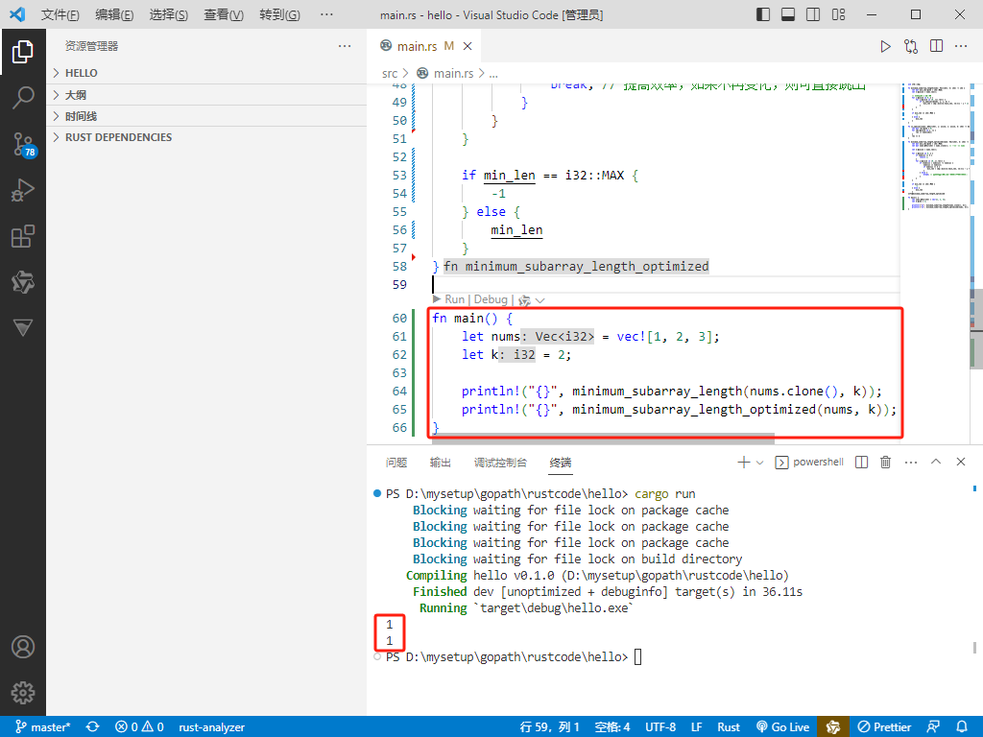Open Source Control with 78 changes
Screen dimensions: 983x737
click(x=23, y=145)
